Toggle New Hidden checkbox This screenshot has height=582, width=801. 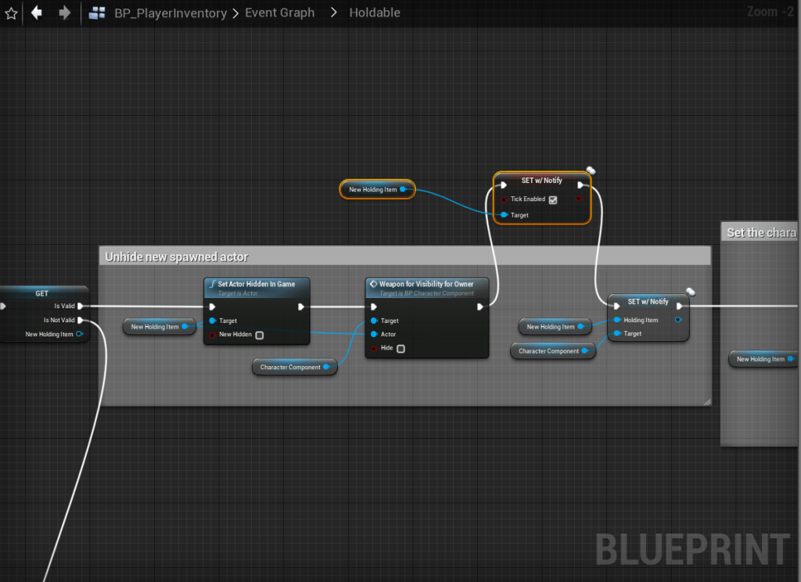tap(260, 336)
